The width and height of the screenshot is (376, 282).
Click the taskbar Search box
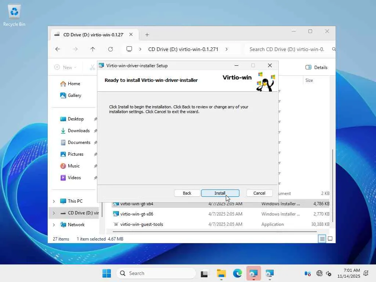point(156,273)
